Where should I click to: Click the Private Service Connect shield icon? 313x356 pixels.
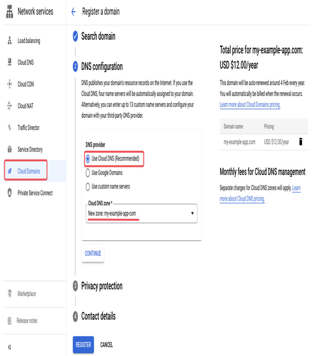coord(9,193)
